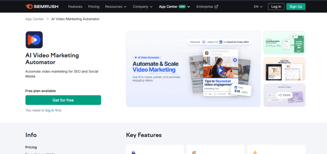Click the AI Video Marketing Automator app icon
The width and height of the screenshot is (327, 154).
click(x=34, y=40)
